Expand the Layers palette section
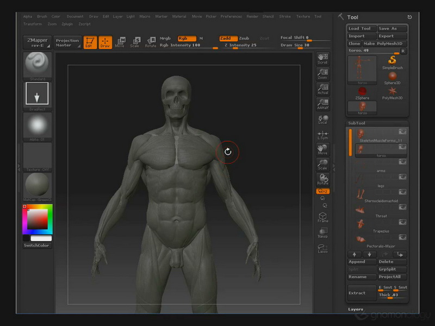 [356, 309]
